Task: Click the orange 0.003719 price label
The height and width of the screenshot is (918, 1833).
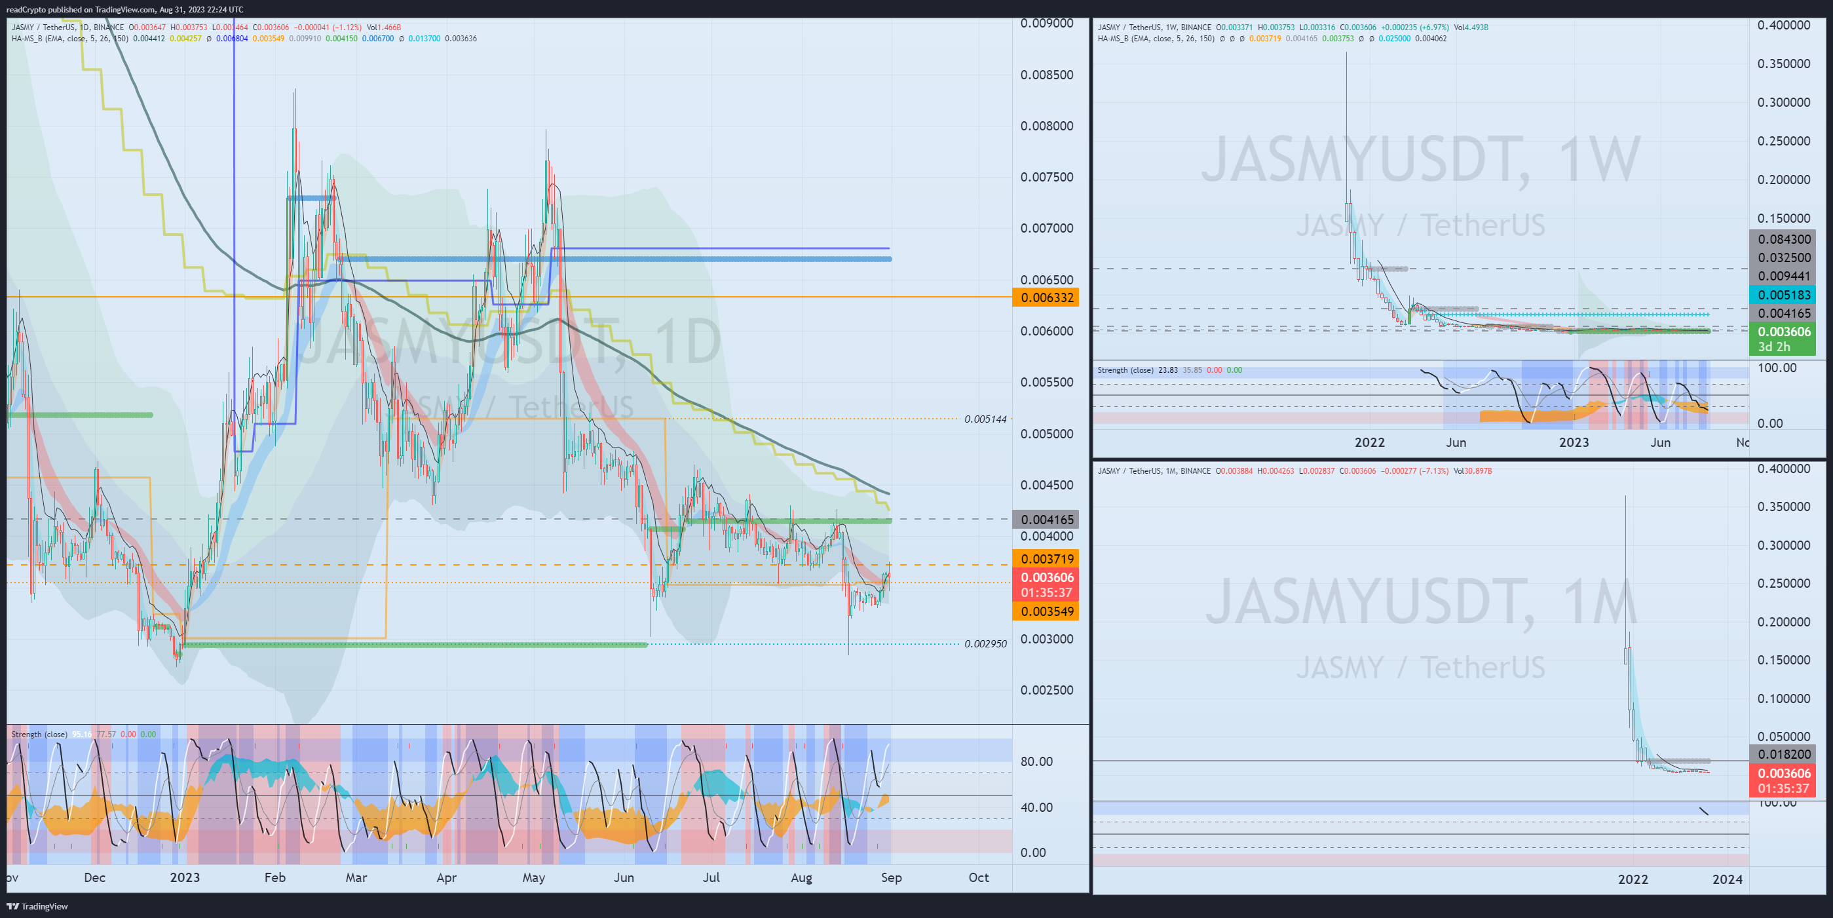Action: point(1046,559)
